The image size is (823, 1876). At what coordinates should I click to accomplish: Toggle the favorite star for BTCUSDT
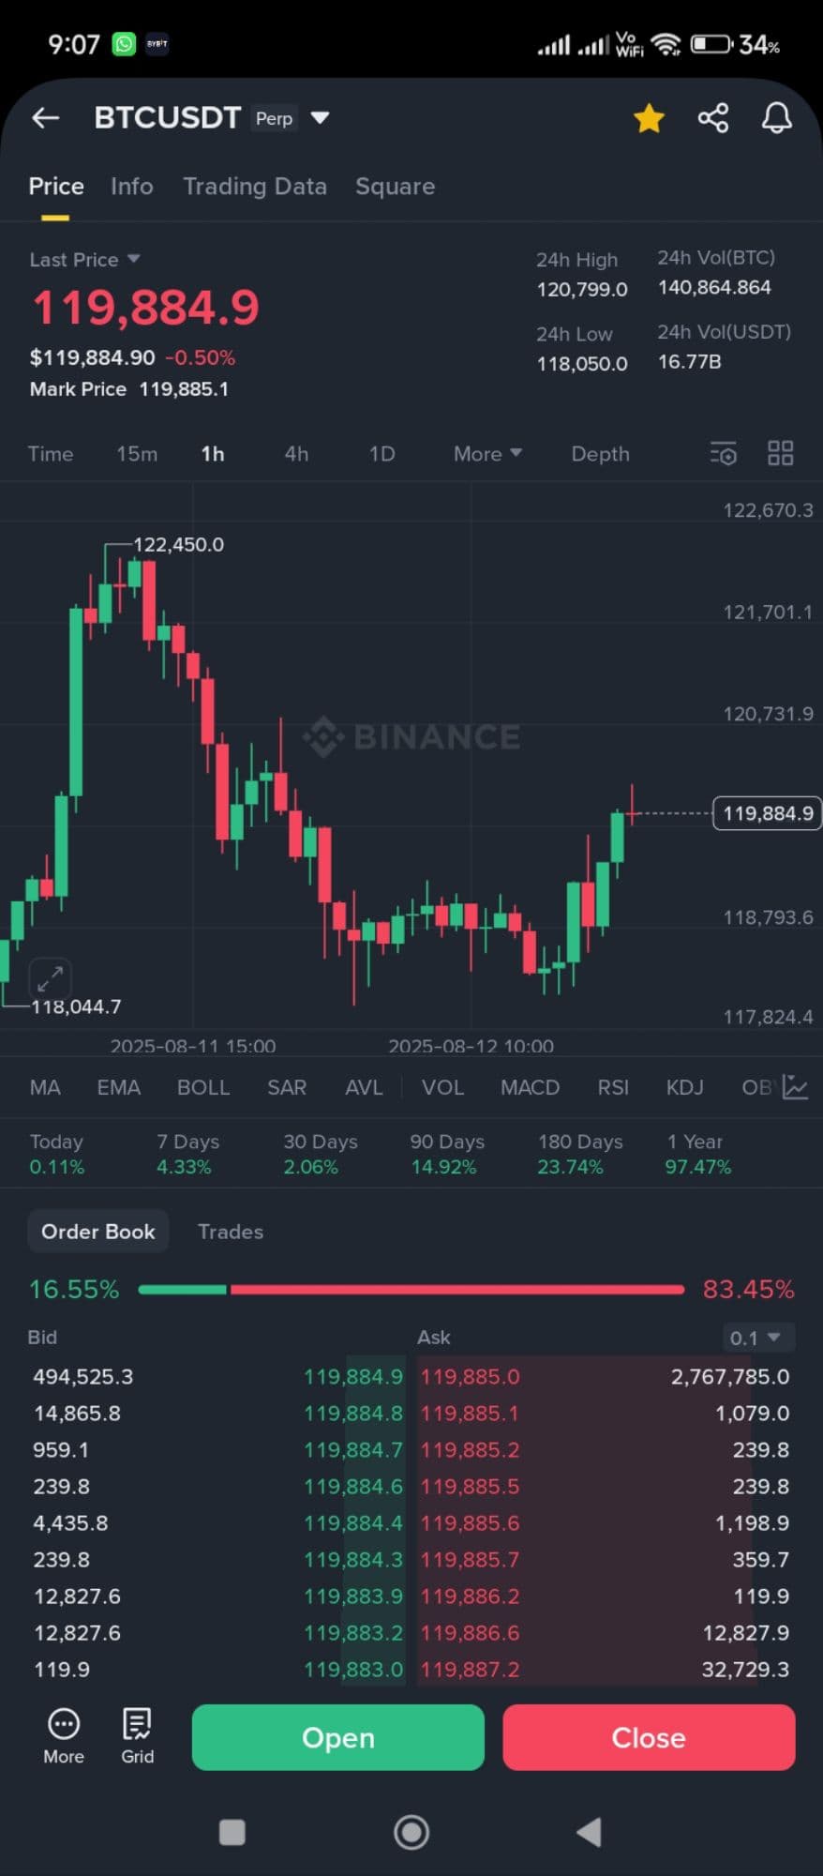pyautogui.click(x=649, y=118)
